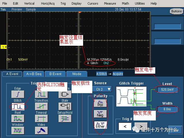
Task: Select the Width trigger icon below the annotation
Action: coord(41,95)
